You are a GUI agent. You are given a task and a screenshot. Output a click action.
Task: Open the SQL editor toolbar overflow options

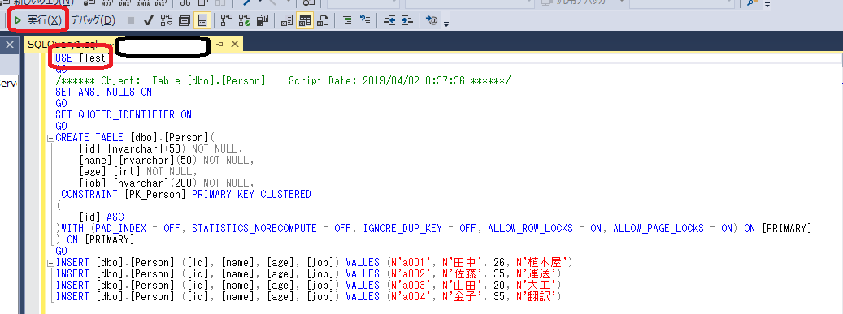pos(446,24)
